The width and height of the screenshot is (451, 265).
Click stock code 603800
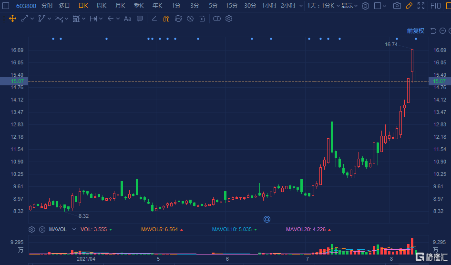tap(26, 6)
